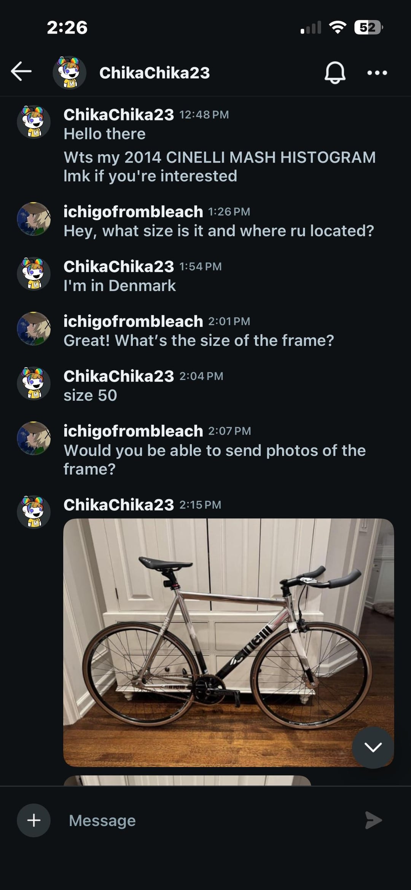The image size is (411, 890).
Task: Tap ChikaChika23 username at 2:15 PM
Action: (x=119, y=505)
